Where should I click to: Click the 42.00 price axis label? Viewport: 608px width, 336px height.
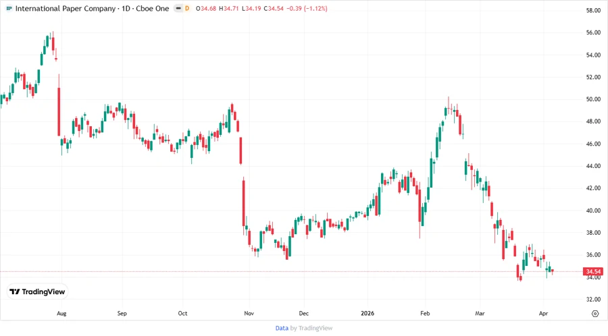click(593, 188)
